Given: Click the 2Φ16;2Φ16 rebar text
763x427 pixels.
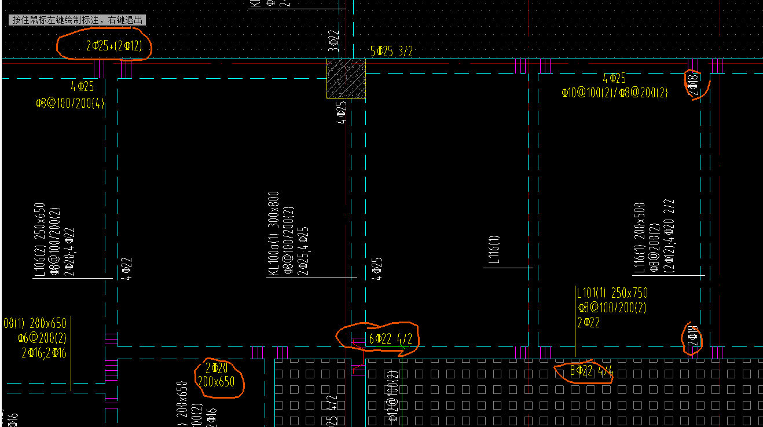Looking at the screenshot, I should pos(44,352).
